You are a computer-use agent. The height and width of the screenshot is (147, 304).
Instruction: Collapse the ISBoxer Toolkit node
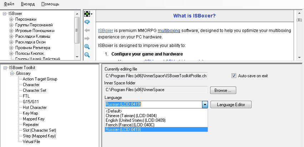pyautogui.click(x=5, y=68)
